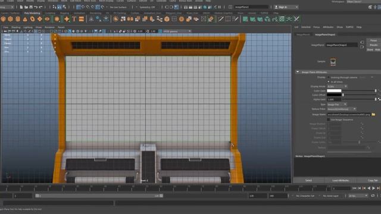This screenshot has height=214, width=381.
Task: Toggle Snap to Points
Action: click(88, 7)
